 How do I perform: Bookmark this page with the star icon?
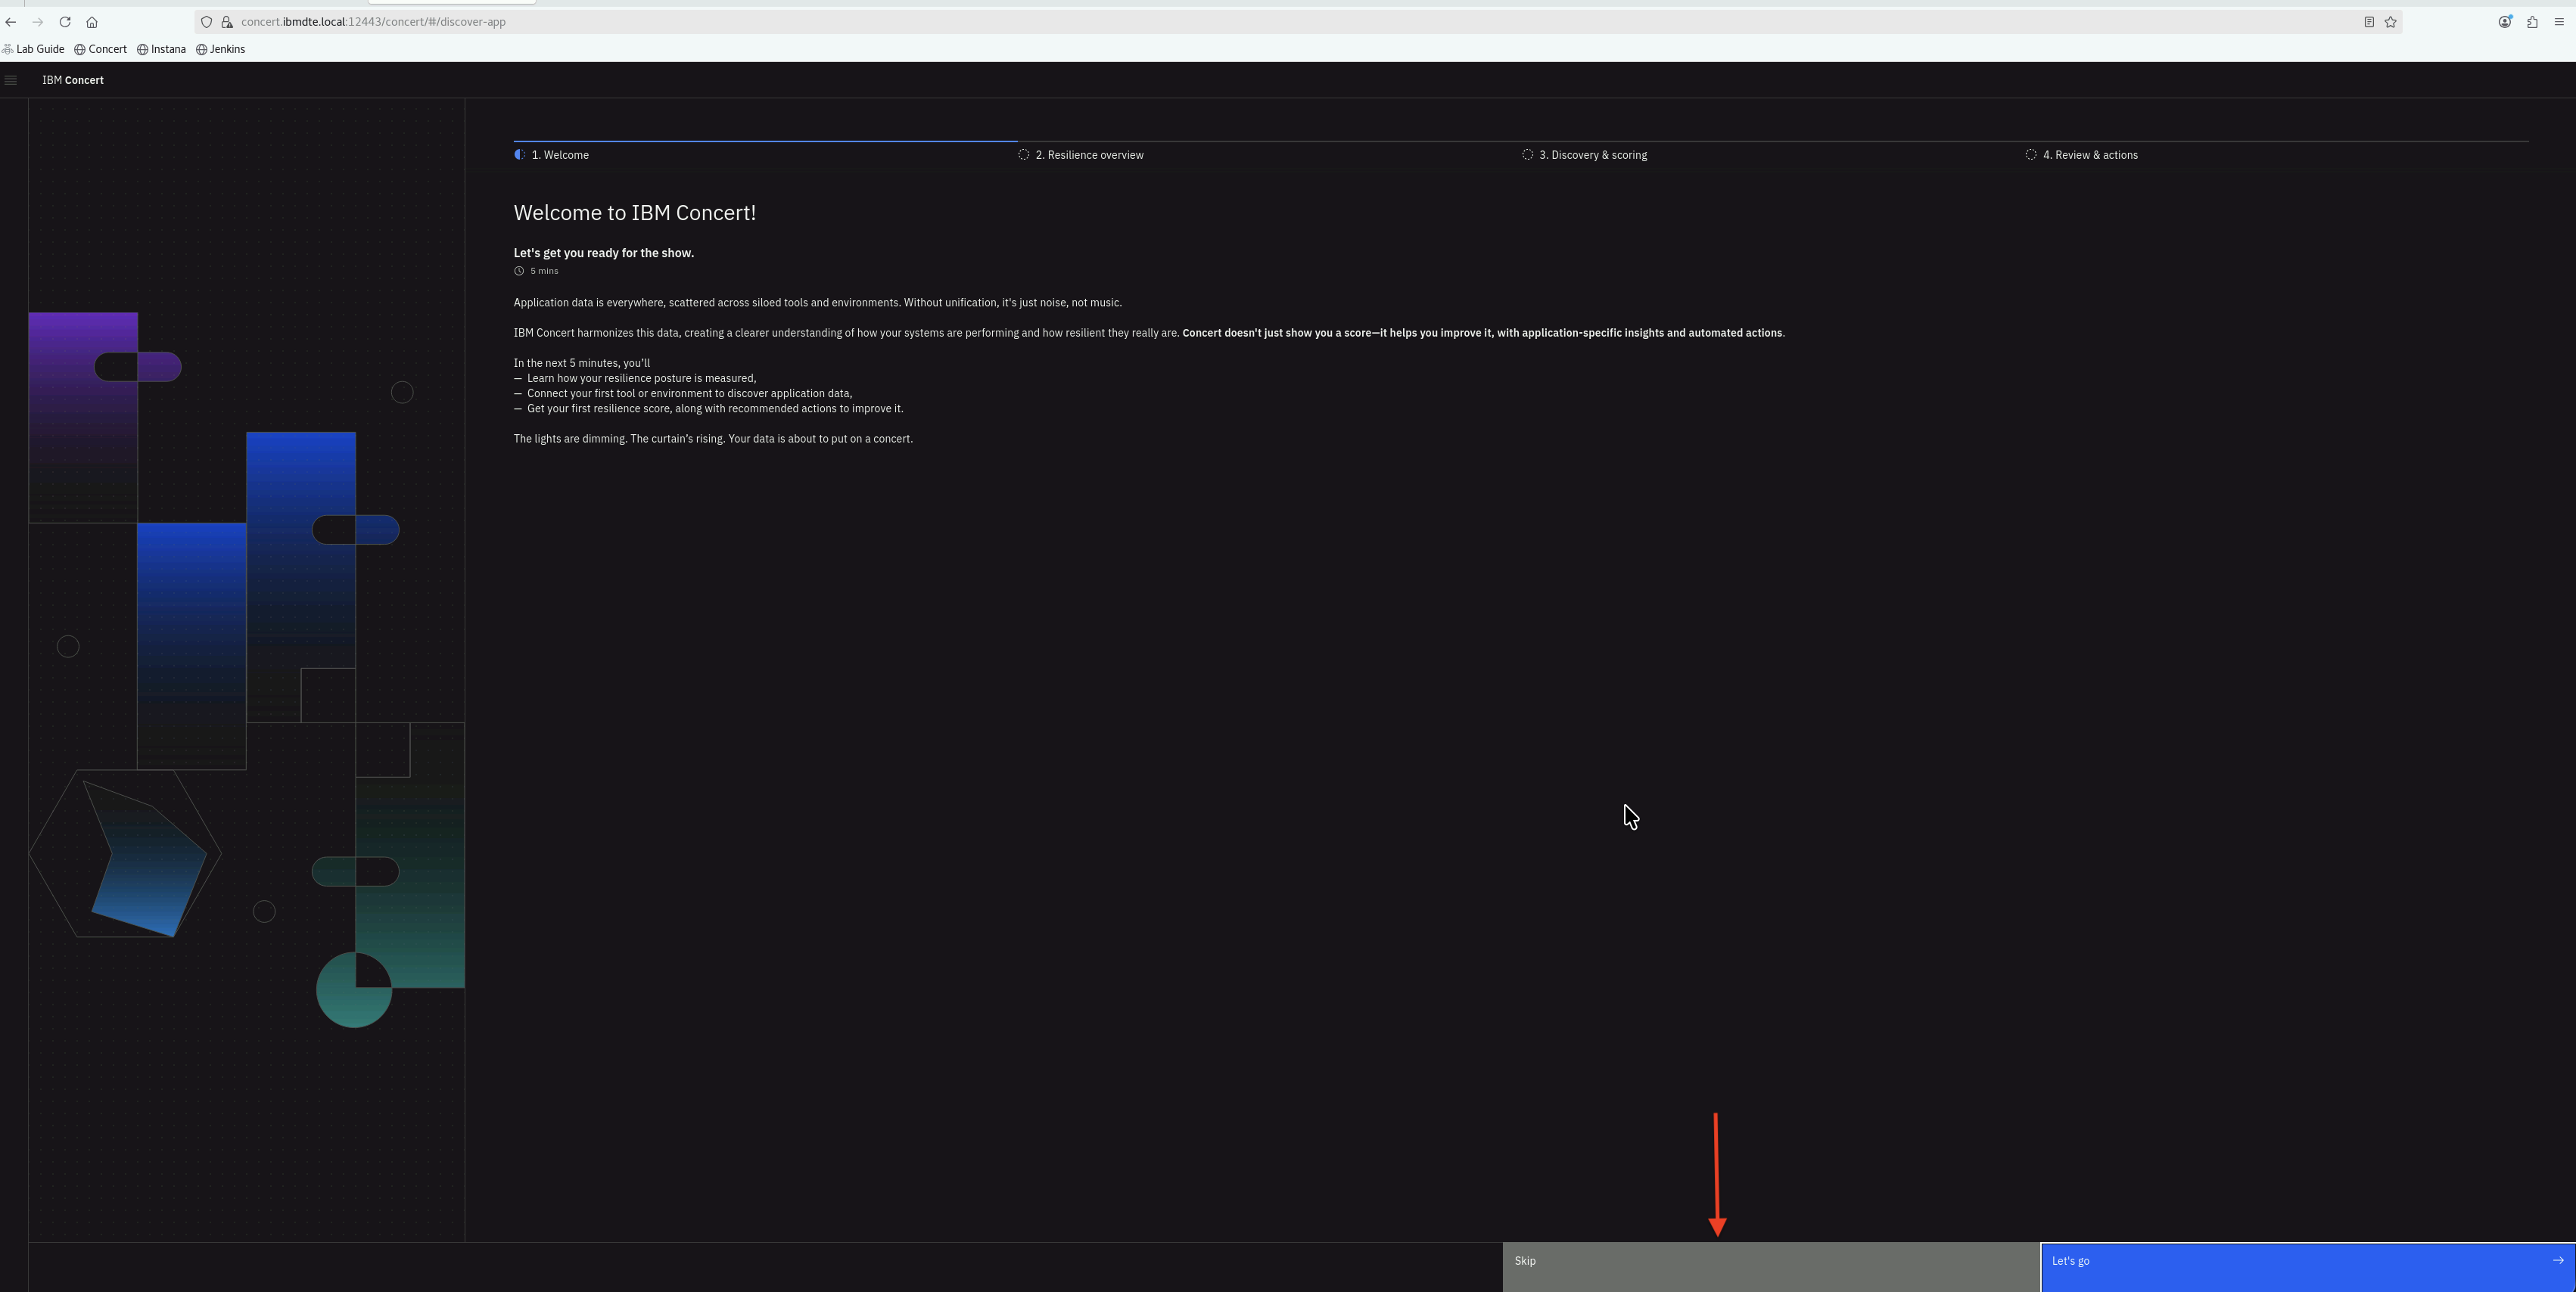pyautogui.click(x=2391, y=22)
